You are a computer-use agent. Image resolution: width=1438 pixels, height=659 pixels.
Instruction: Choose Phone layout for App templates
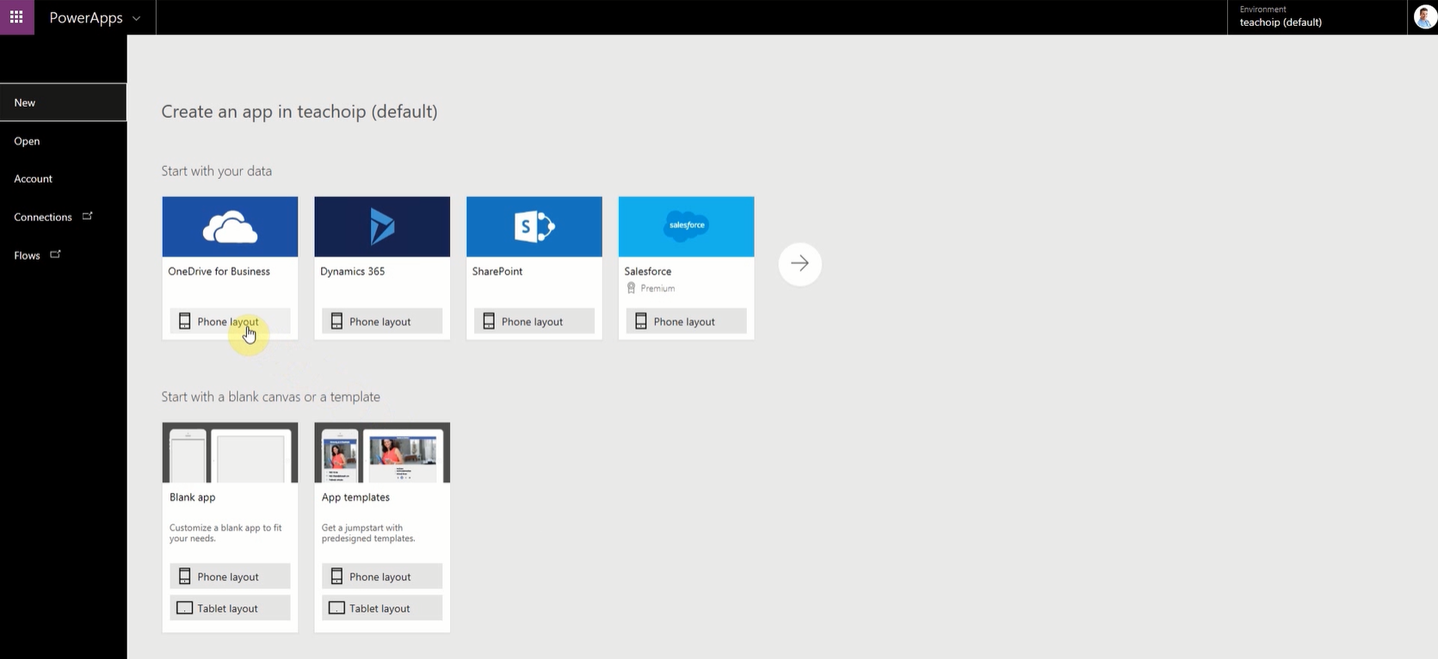pos(382,576)
